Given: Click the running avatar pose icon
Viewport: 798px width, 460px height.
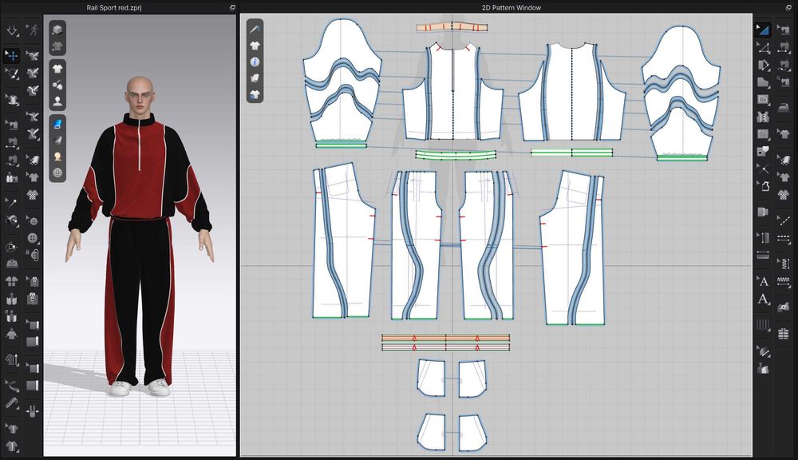Looking at the screenshot, I should (x=33, y=30).
